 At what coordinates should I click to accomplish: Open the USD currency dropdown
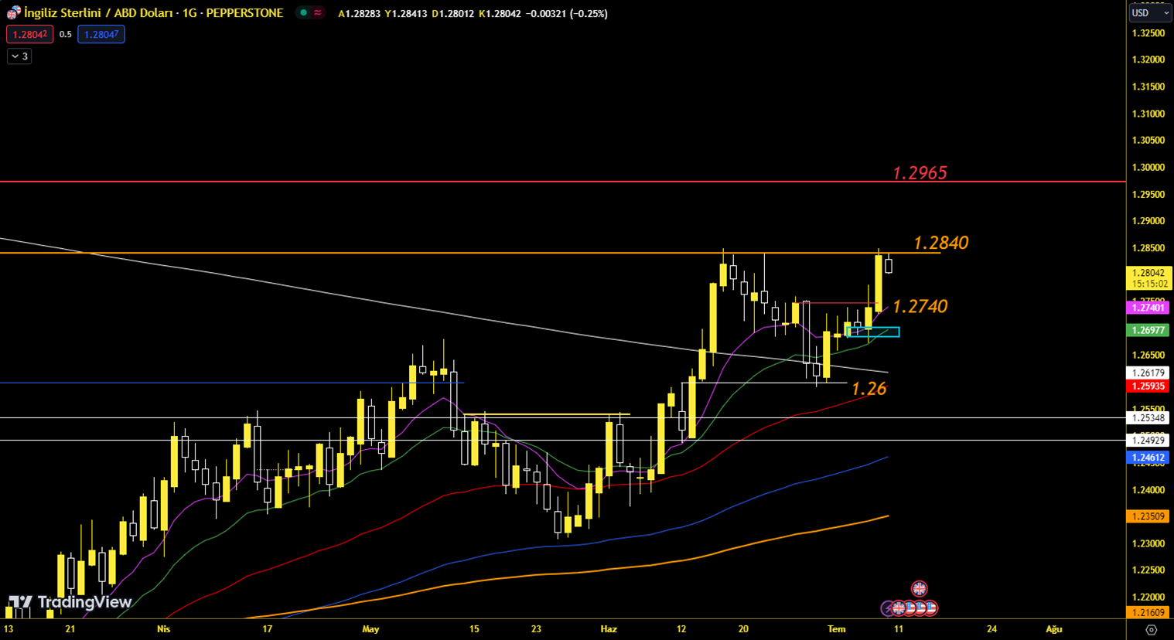click(x=1150, y=13)
